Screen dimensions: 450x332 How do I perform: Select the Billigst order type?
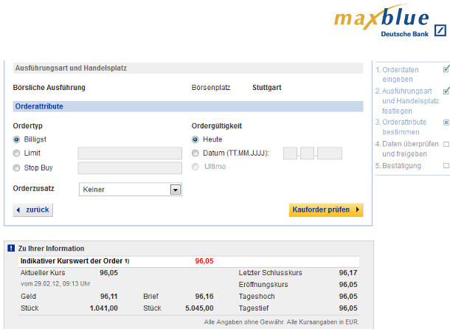click(17, 139)
